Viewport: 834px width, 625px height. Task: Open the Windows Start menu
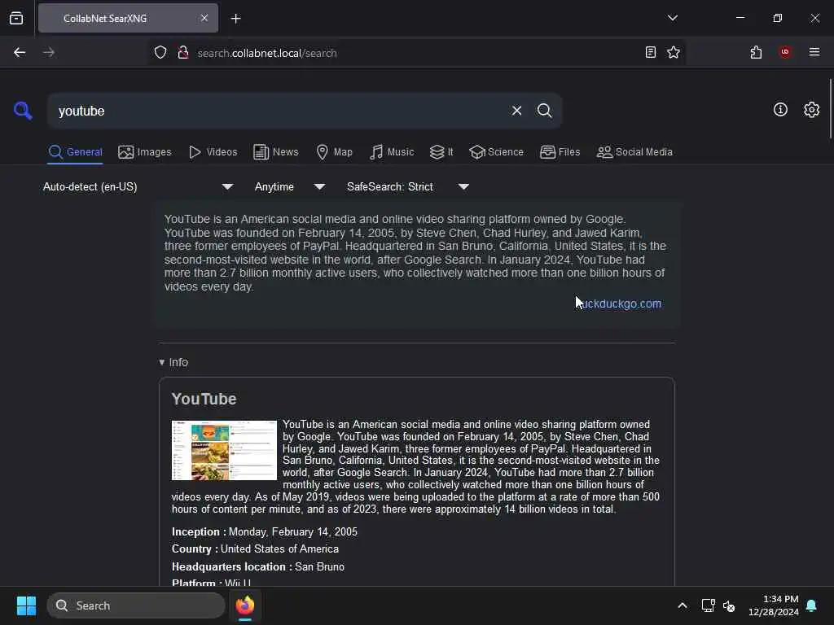[x=26, y=605]
